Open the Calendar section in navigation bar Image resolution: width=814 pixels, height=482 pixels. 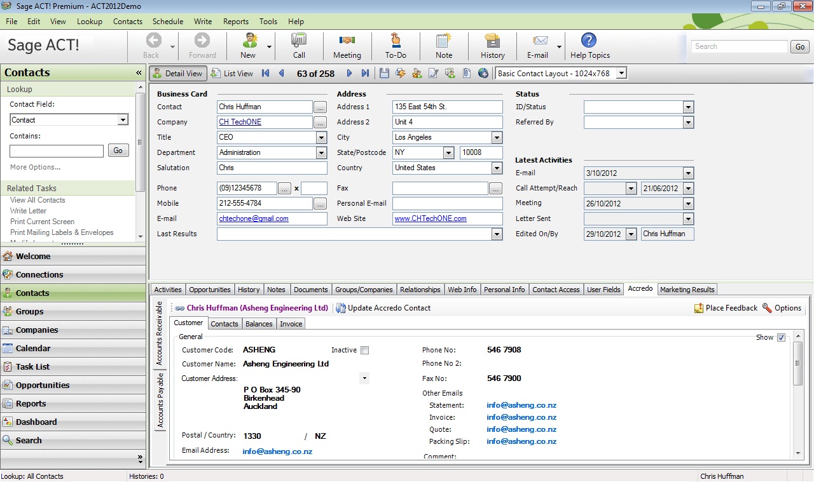(x=73, y=348)
